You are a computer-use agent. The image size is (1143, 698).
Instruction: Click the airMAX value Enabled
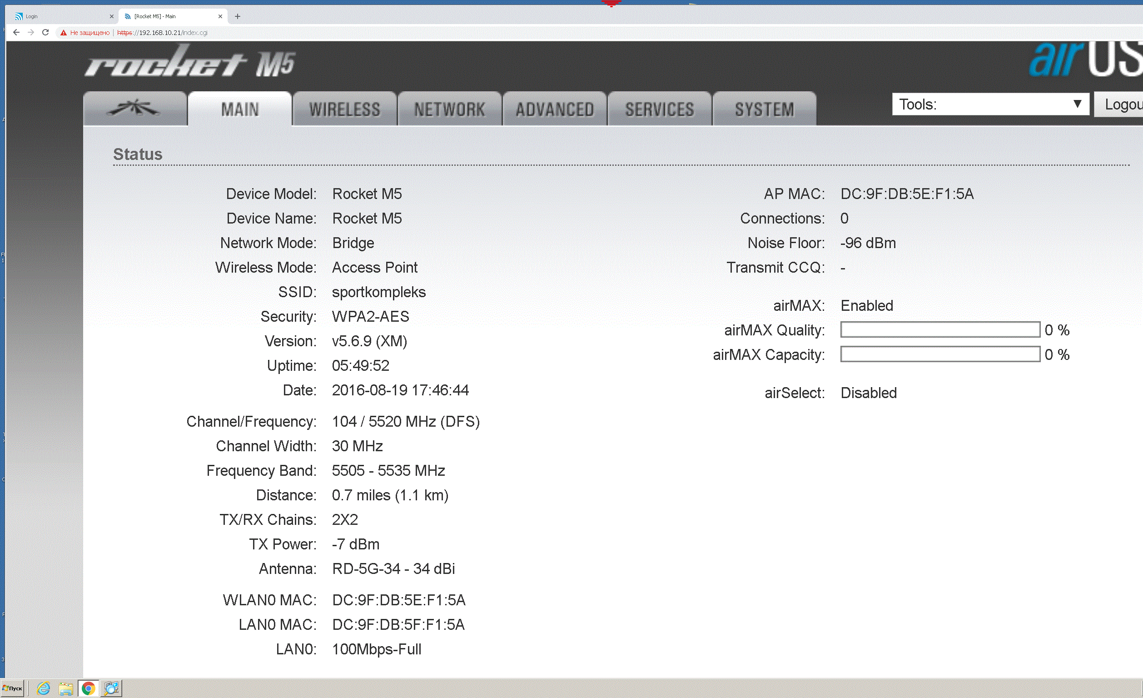[866, 306]
